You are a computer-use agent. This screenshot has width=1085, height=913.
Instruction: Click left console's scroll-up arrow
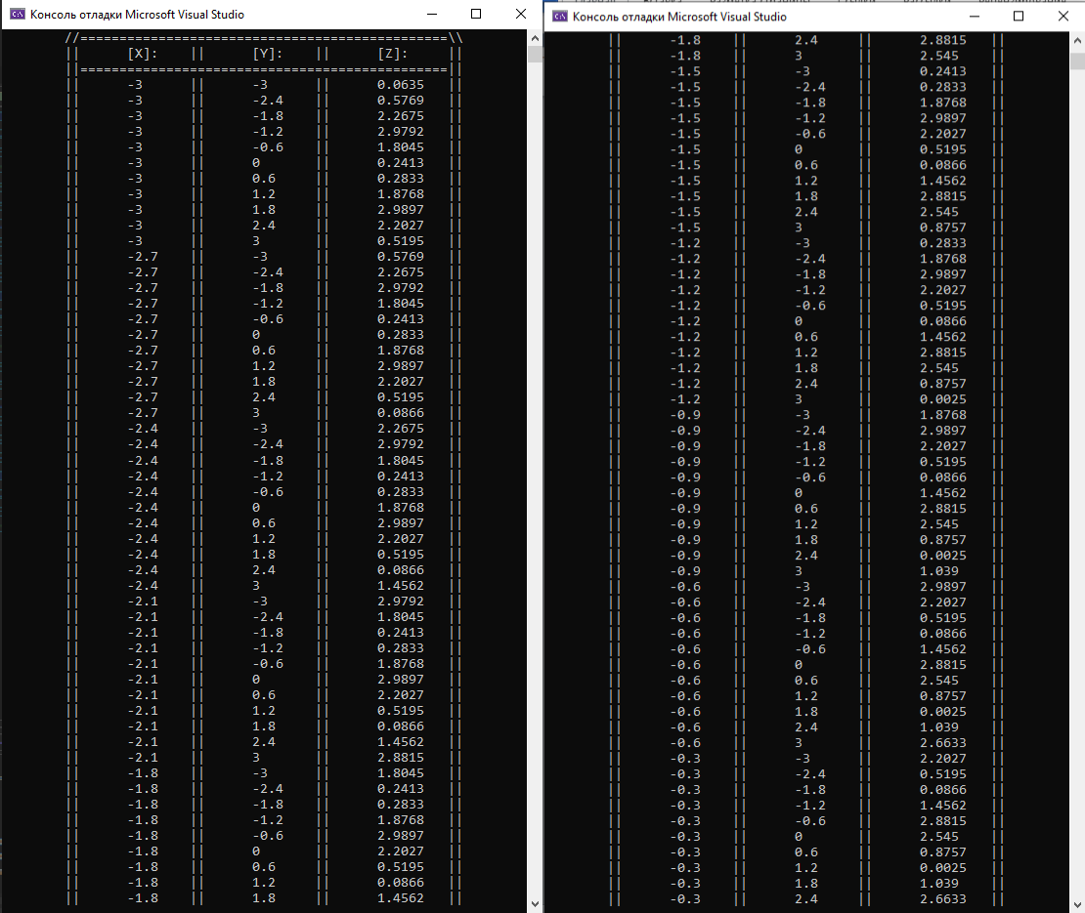tap(535, 38)
